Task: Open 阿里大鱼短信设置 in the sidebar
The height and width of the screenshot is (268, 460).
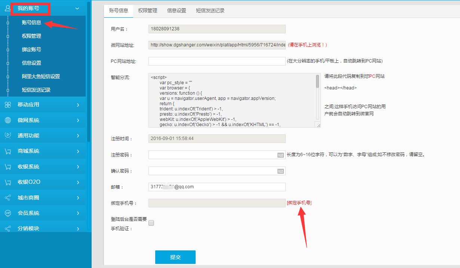Action: [41, 76]
